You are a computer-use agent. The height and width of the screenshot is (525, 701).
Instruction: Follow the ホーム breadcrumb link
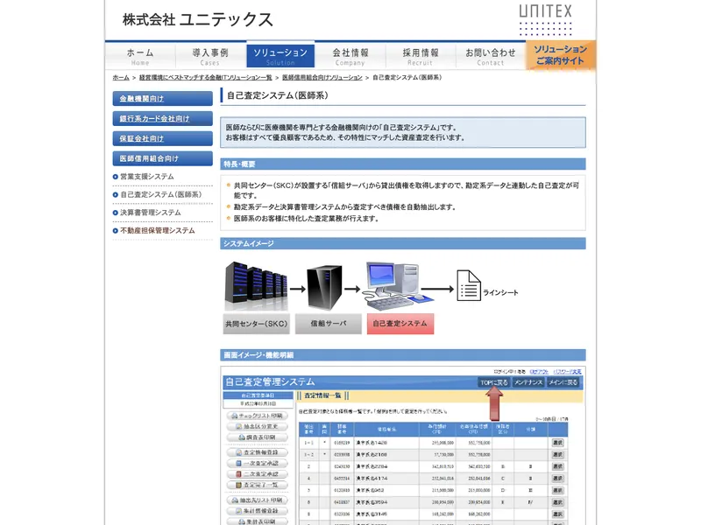[x=121, y=78]
